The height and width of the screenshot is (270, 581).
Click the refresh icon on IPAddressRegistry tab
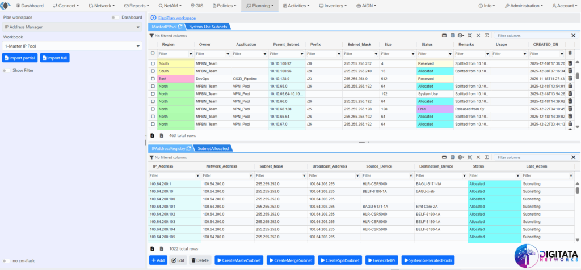click(x=188, y=148)
